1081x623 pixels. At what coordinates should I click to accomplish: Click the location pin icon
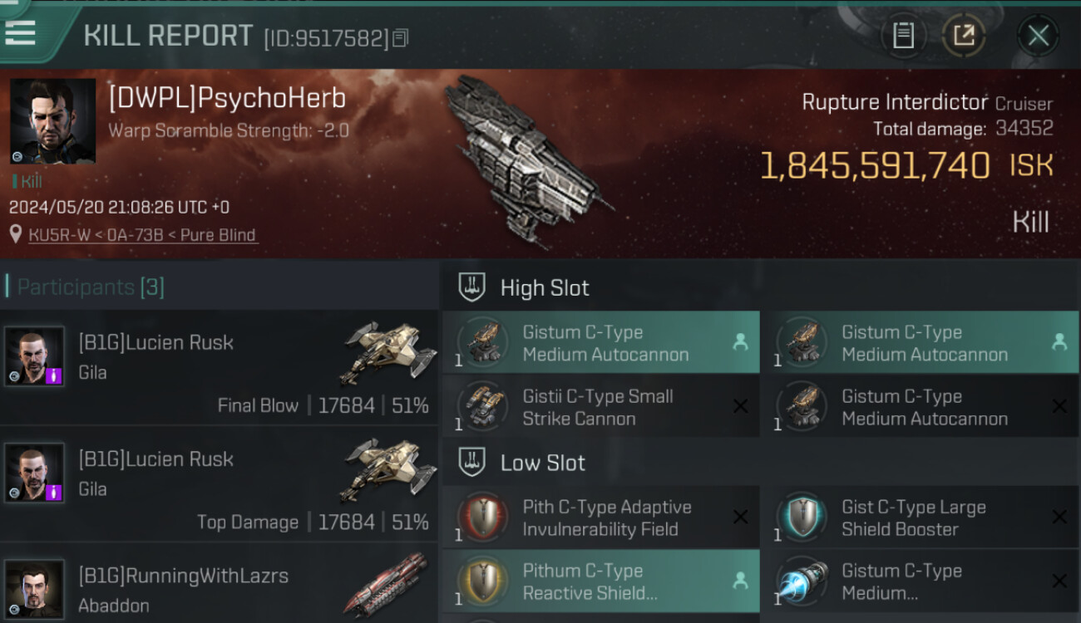coord(16,234)
